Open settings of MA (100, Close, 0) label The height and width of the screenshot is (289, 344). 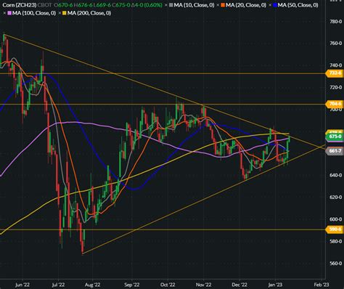click(34, 13)
